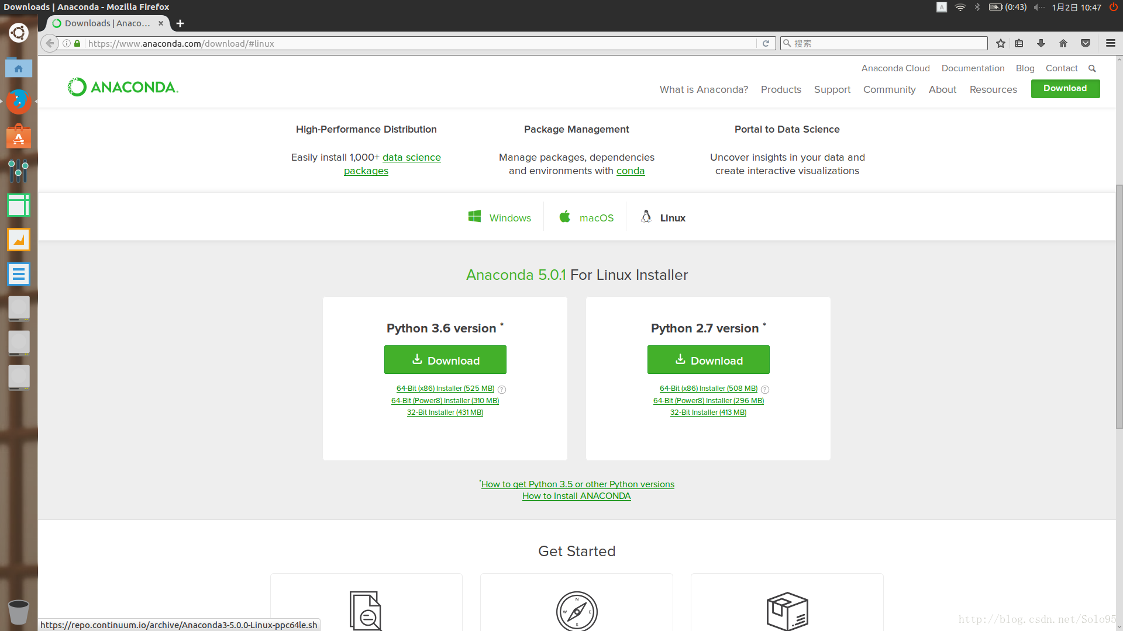The image size is (1123, 631).
Task: Open sound volume indicator
Action: click(1038, 7)
